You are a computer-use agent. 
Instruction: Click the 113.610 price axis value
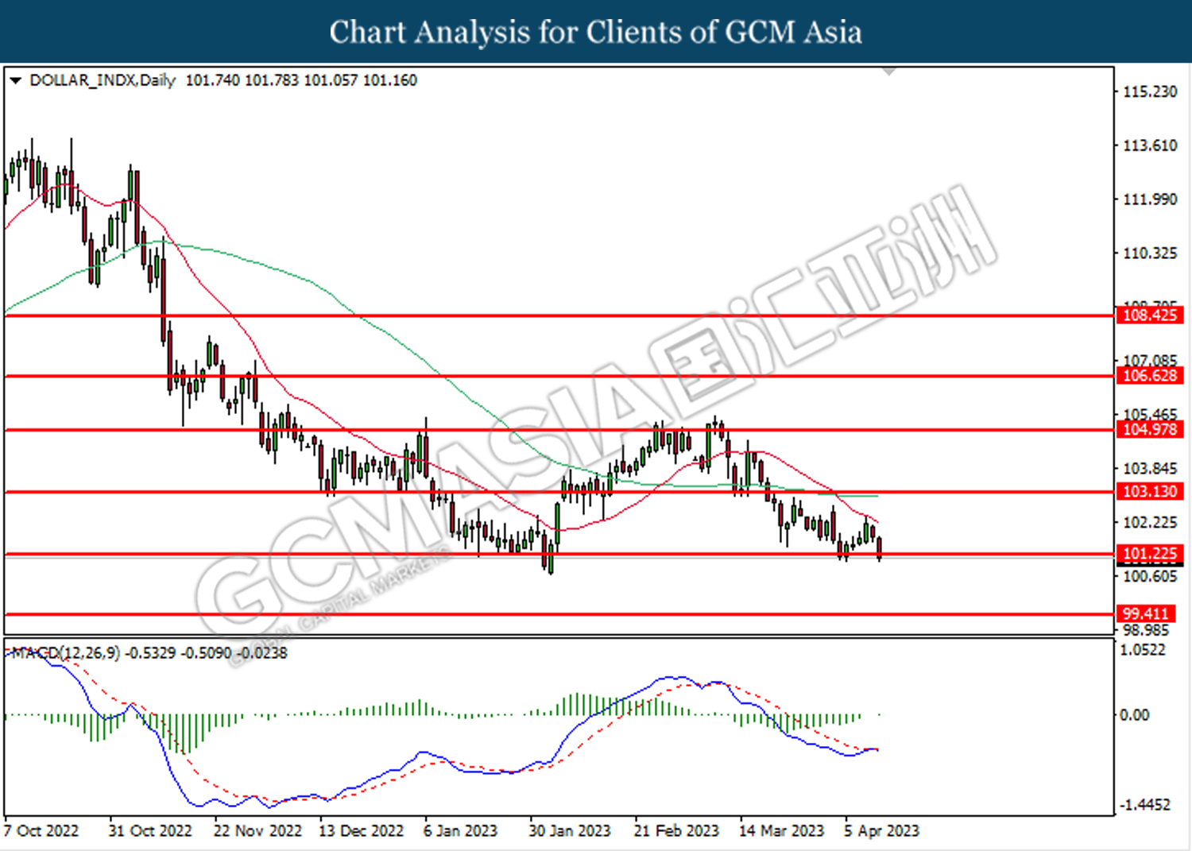tap(1150, 145)
